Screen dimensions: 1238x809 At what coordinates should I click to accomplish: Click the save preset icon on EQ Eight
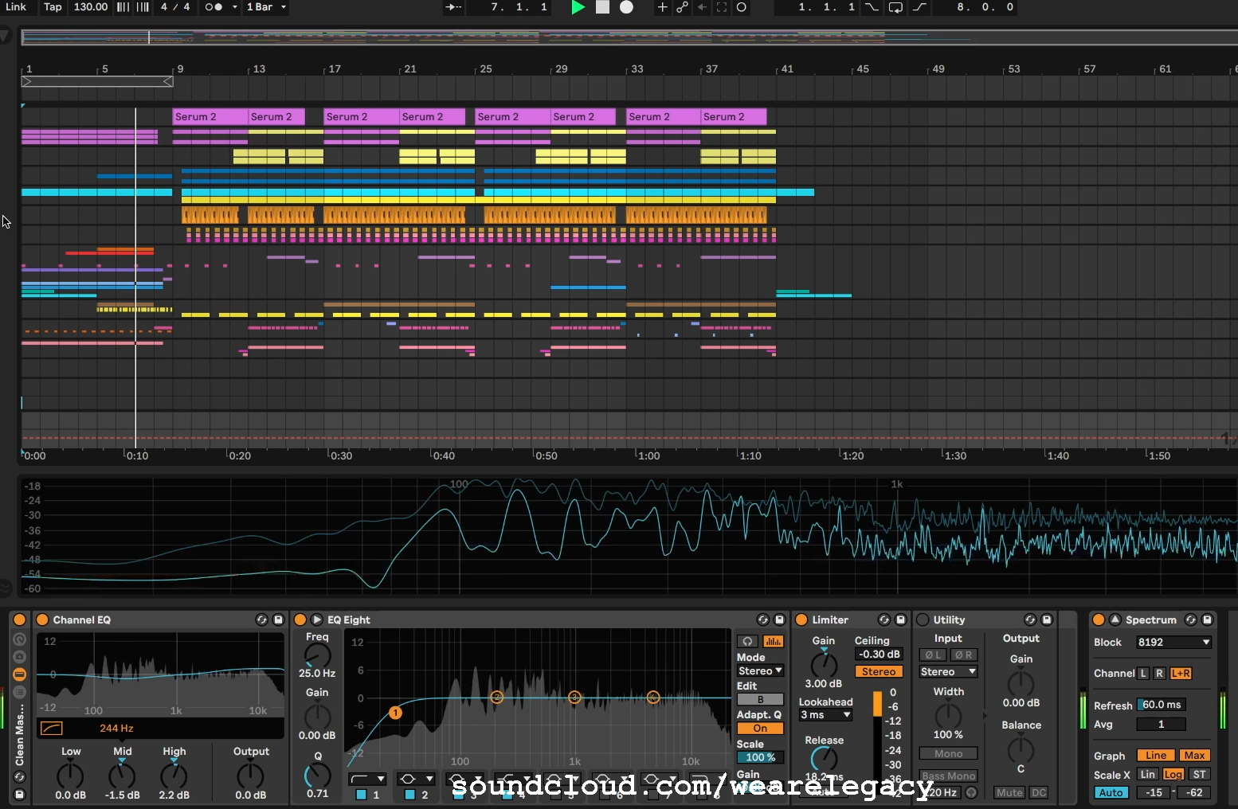[x=779, y=619]
